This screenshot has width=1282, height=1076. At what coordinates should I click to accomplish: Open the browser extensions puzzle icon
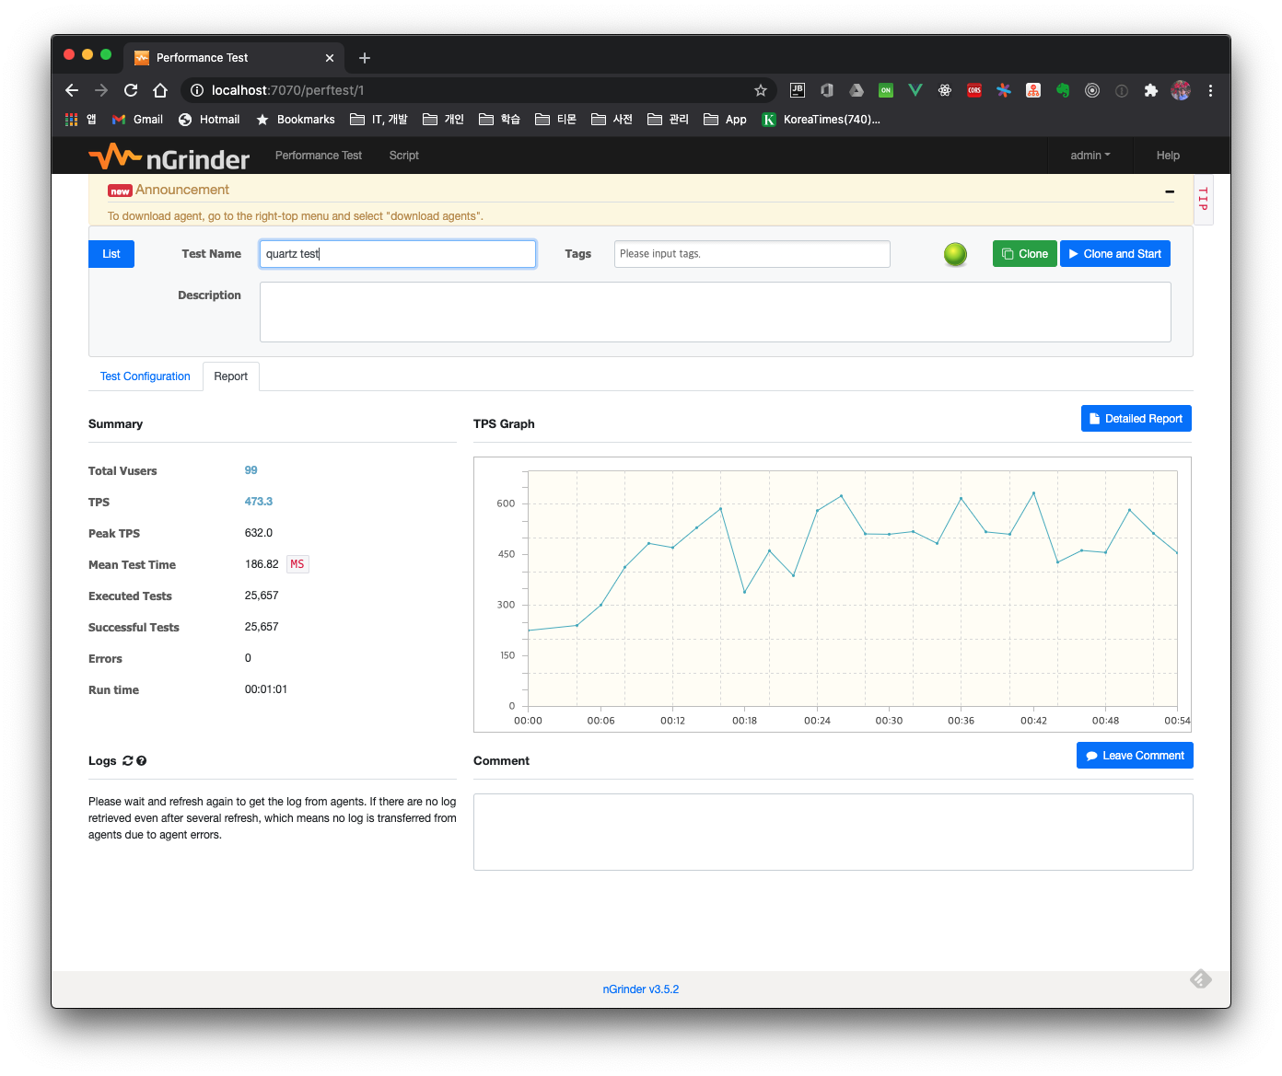[1150, 90]
